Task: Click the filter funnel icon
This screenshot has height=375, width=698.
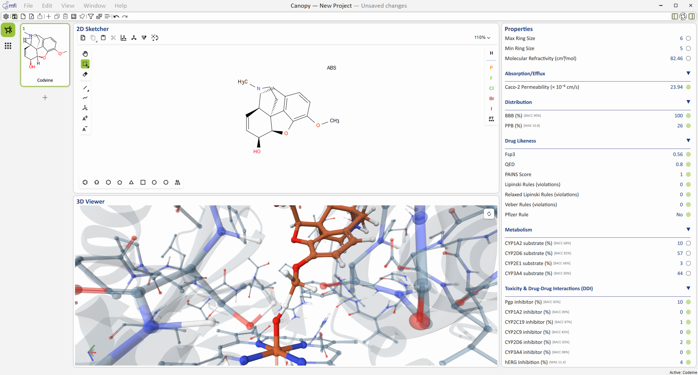Action: click(x=91, y=16)
